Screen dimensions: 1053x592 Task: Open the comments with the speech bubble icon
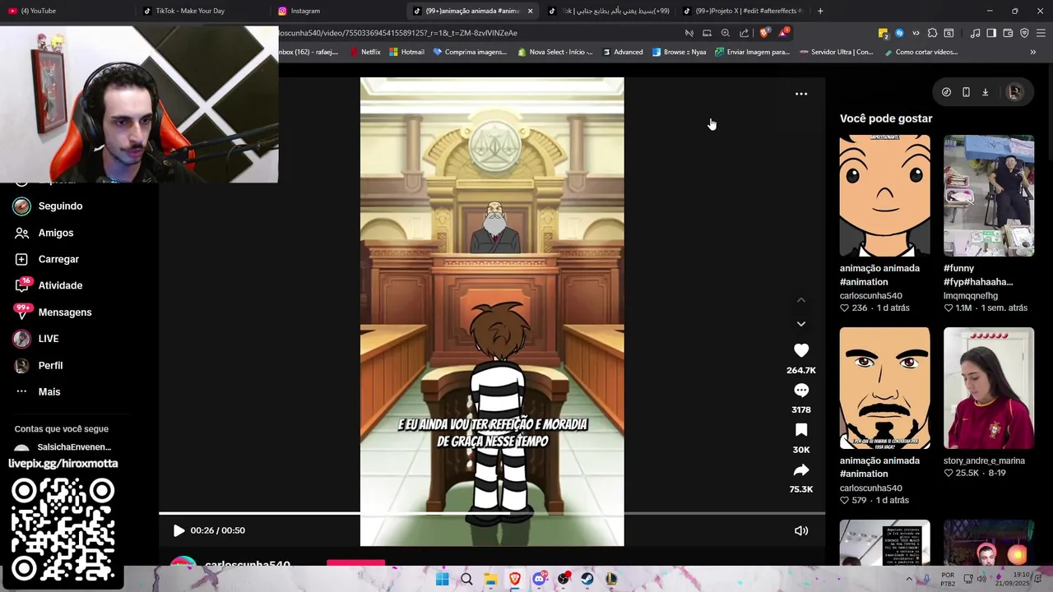pyautogui.click(x=800, y=391)
